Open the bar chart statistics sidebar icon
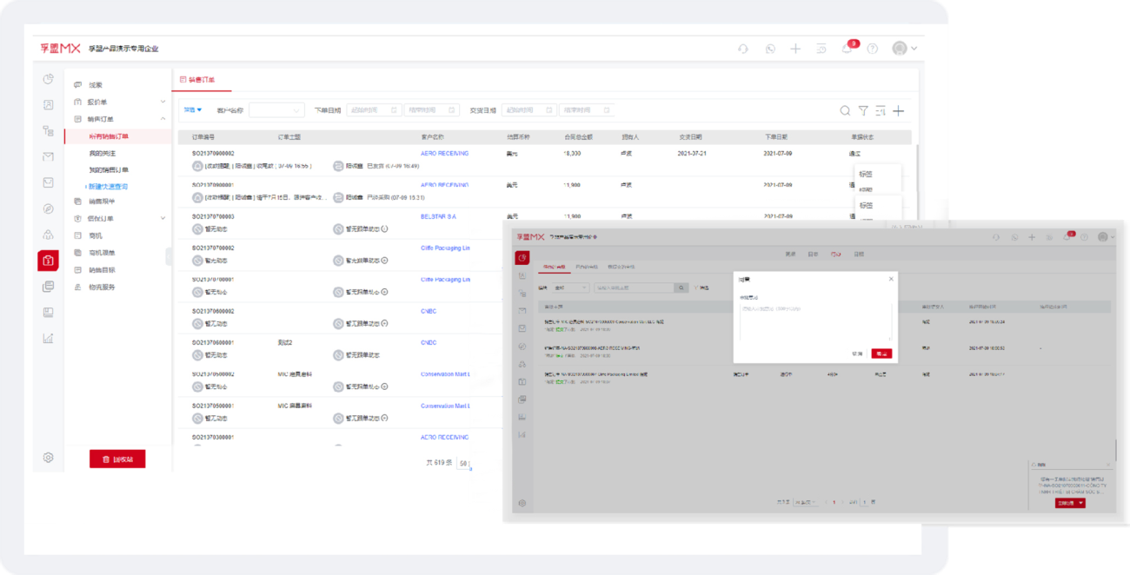This screenshot has height=575, width=1130. (x=49, y=338)
